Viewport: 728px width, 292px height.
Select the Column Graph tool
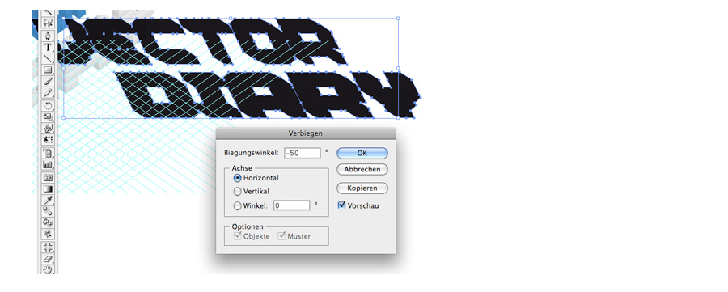click(x=49, y=164)
